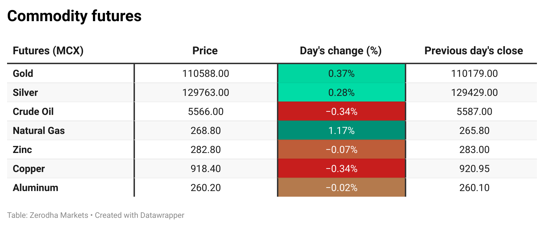Viewport: 544px width, 227px height.
Task: Click Gold price value 110588.00
Action: tap(206, 74)
